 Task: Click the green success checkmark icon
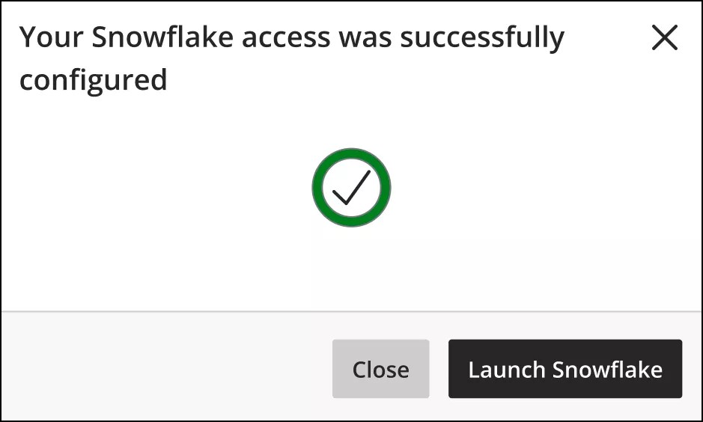(351, 187)
